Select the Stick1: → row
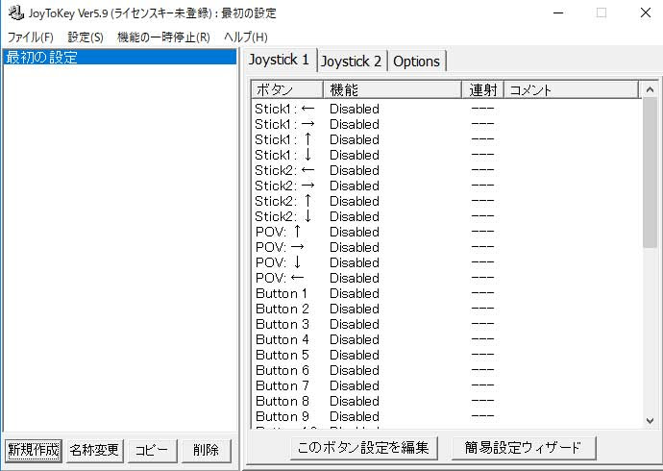Image resolution: width=663 pixels, height=471 pixels. 447,124
